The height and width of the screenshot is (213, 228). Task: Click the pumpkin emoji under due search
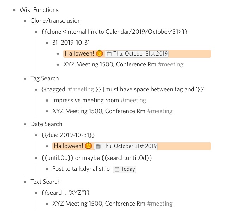click(89, 146)
